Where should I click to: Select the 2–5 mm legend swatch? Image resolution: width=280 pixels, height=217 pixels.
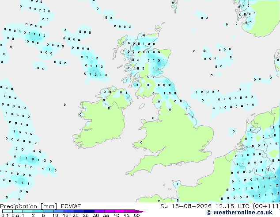pyautogui.click(x=38, y=211)
